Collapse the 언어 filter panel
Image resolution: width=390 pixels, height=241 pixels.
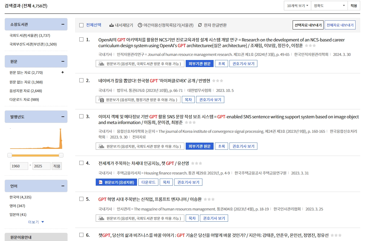(63, 186)
